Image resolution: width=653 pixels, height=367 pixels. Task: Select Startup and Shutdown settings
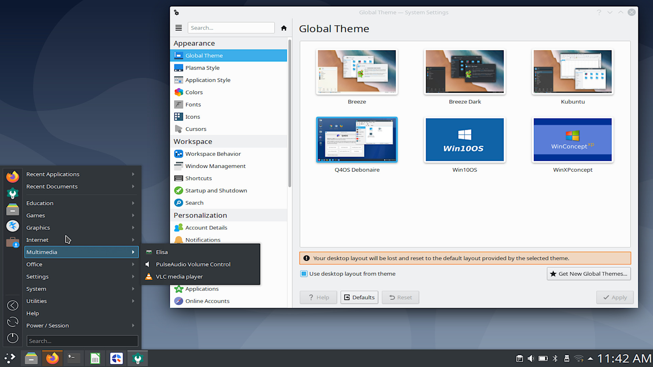[216, 190]
